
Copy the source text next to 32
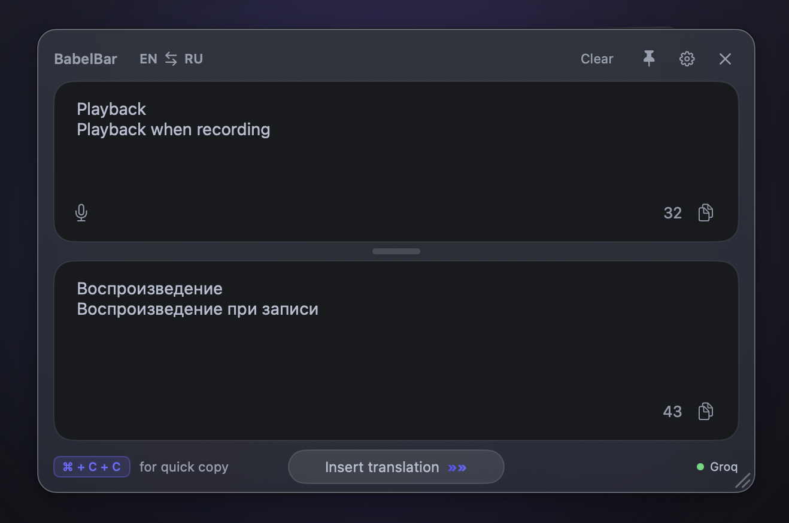(x=706, y=213)
